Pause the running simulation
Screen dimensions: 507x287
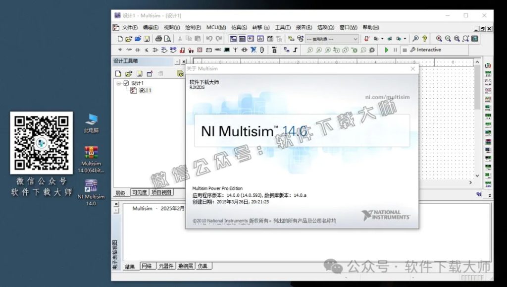pyautogui.click(x=396, y=50)
